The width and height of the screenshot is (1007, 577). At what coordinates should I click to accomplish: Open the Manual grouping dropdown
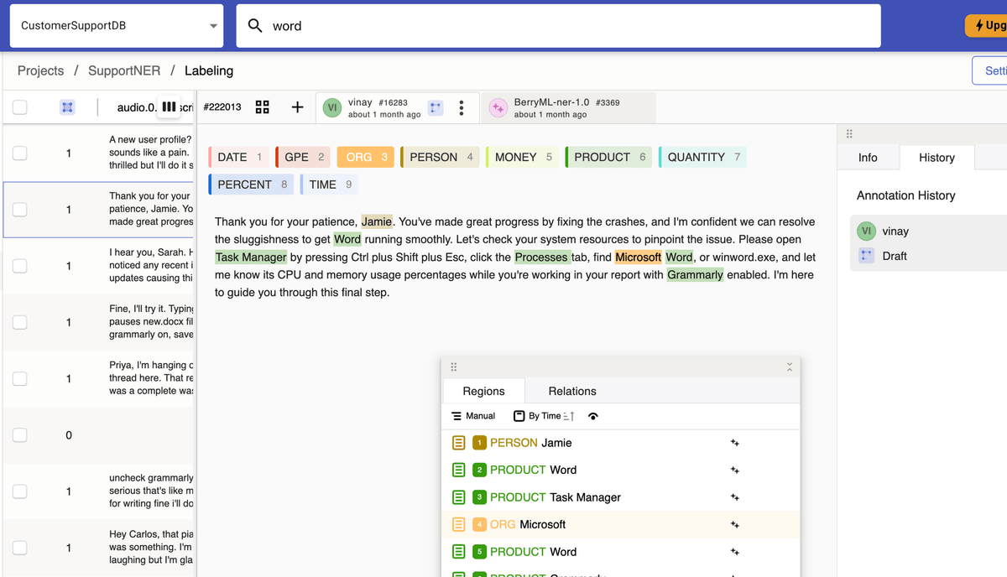(473, 416)
